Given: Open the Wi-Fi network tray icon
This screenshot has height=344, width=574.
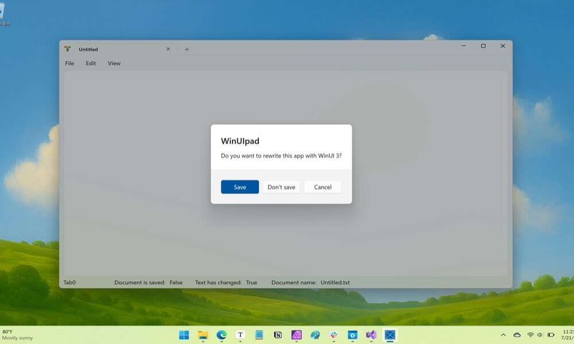Looking at the screenshot, I should 530,334.
